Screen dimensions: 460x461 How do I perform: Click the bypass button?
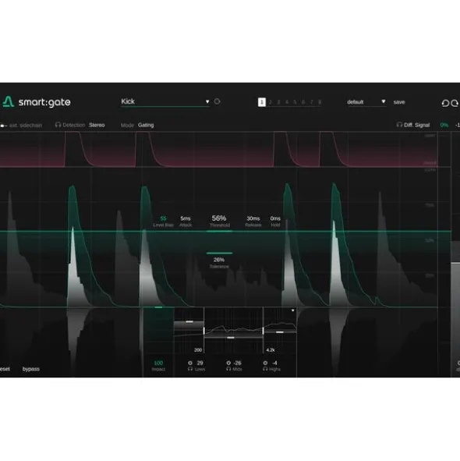click(x=31, y=369)
